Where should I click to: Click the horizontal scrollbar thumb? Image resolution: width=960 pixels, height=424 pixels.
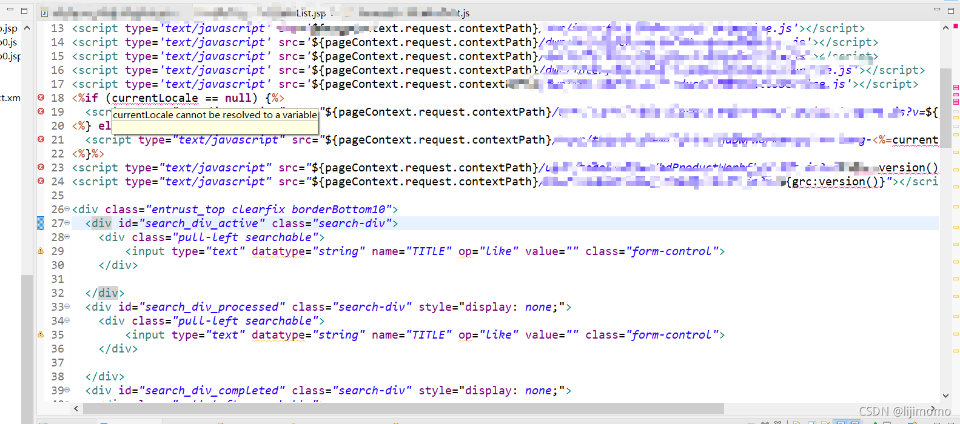click(403, 409)
